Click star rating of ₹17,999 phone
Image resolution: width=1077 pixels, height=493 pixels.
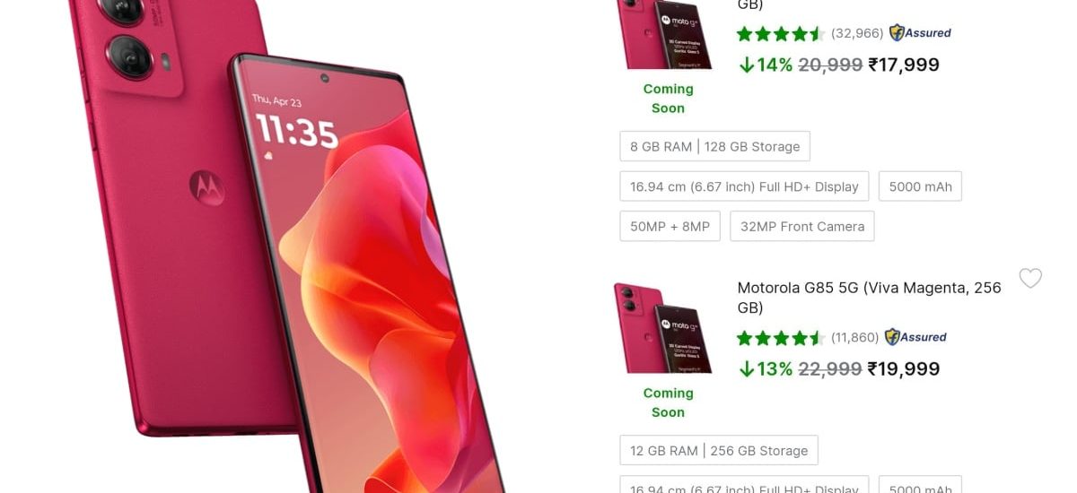click(781, 34)
